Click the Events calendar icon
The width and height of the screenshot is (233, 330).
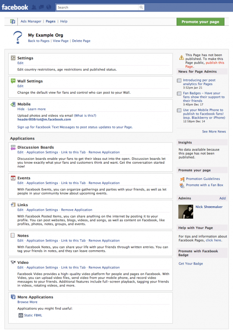(x=13, y=178)
